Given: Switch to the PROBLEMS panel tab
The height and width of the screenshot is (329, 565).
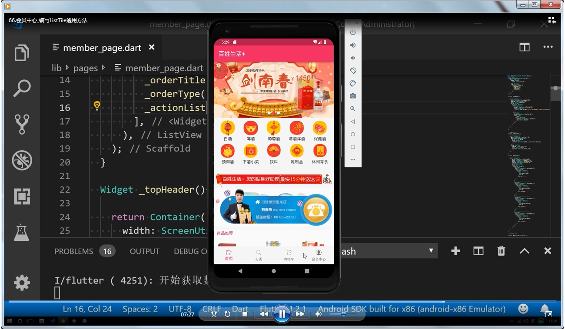Looking at the screenshot, I should (x=74, y=251).
